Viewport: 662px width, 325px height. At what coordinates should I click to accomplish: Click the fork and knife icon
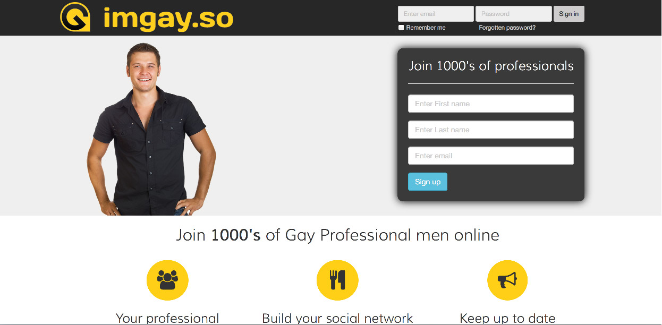[x=337, y=280]
